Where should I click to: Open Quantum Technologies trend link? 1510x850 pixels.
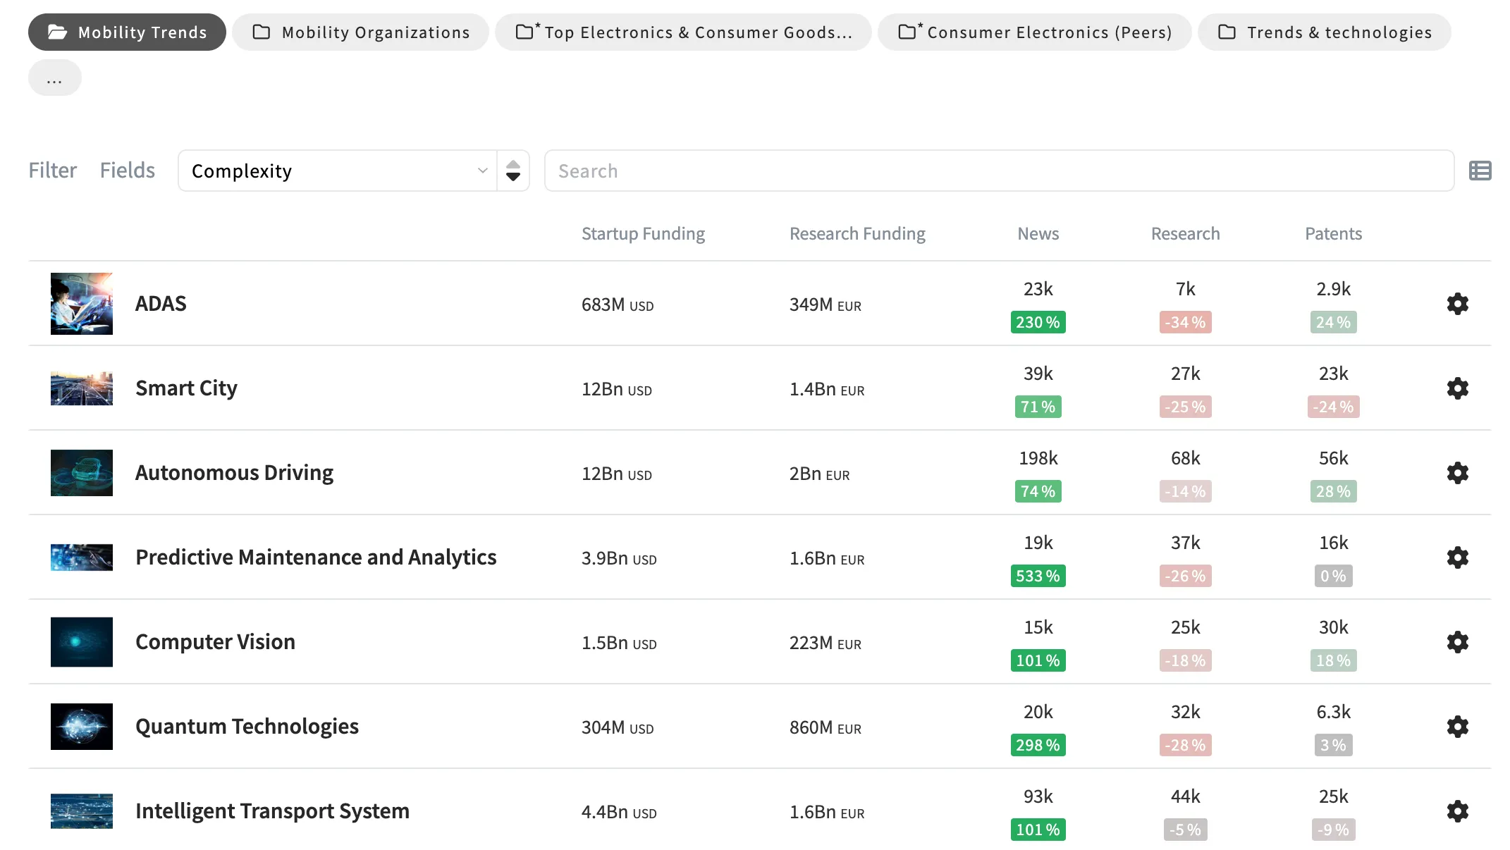247,727
